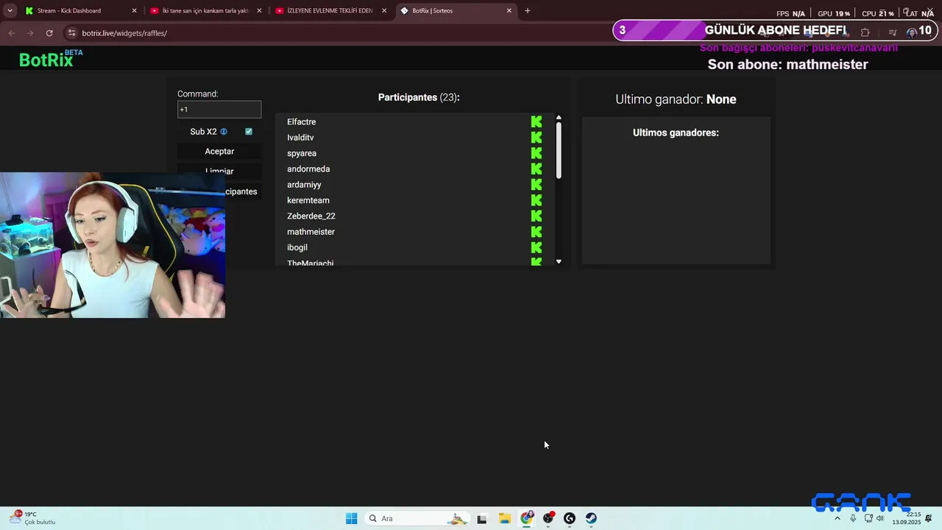Click the microphone icon in system tray
Image resolution: width=942 pixels, height=530 pixels.
(853, 518)
